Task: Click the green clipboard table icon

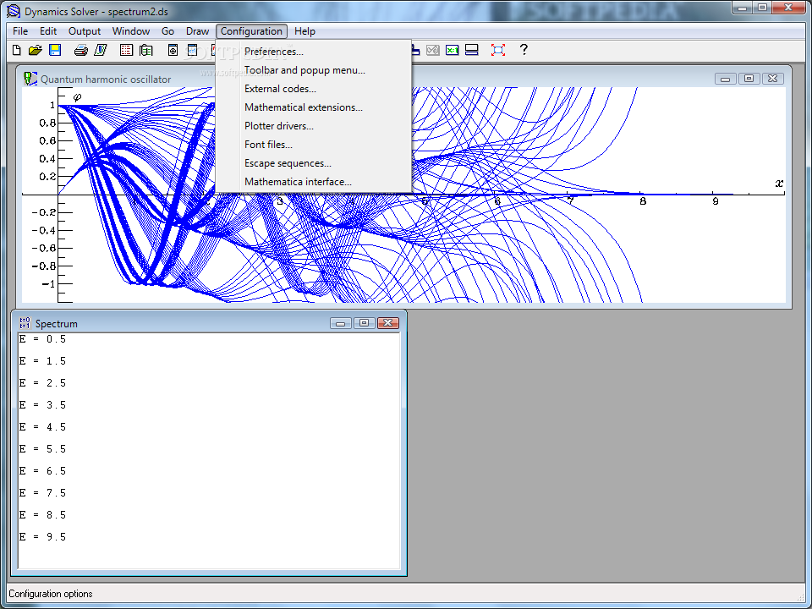Action: [146, 50]
